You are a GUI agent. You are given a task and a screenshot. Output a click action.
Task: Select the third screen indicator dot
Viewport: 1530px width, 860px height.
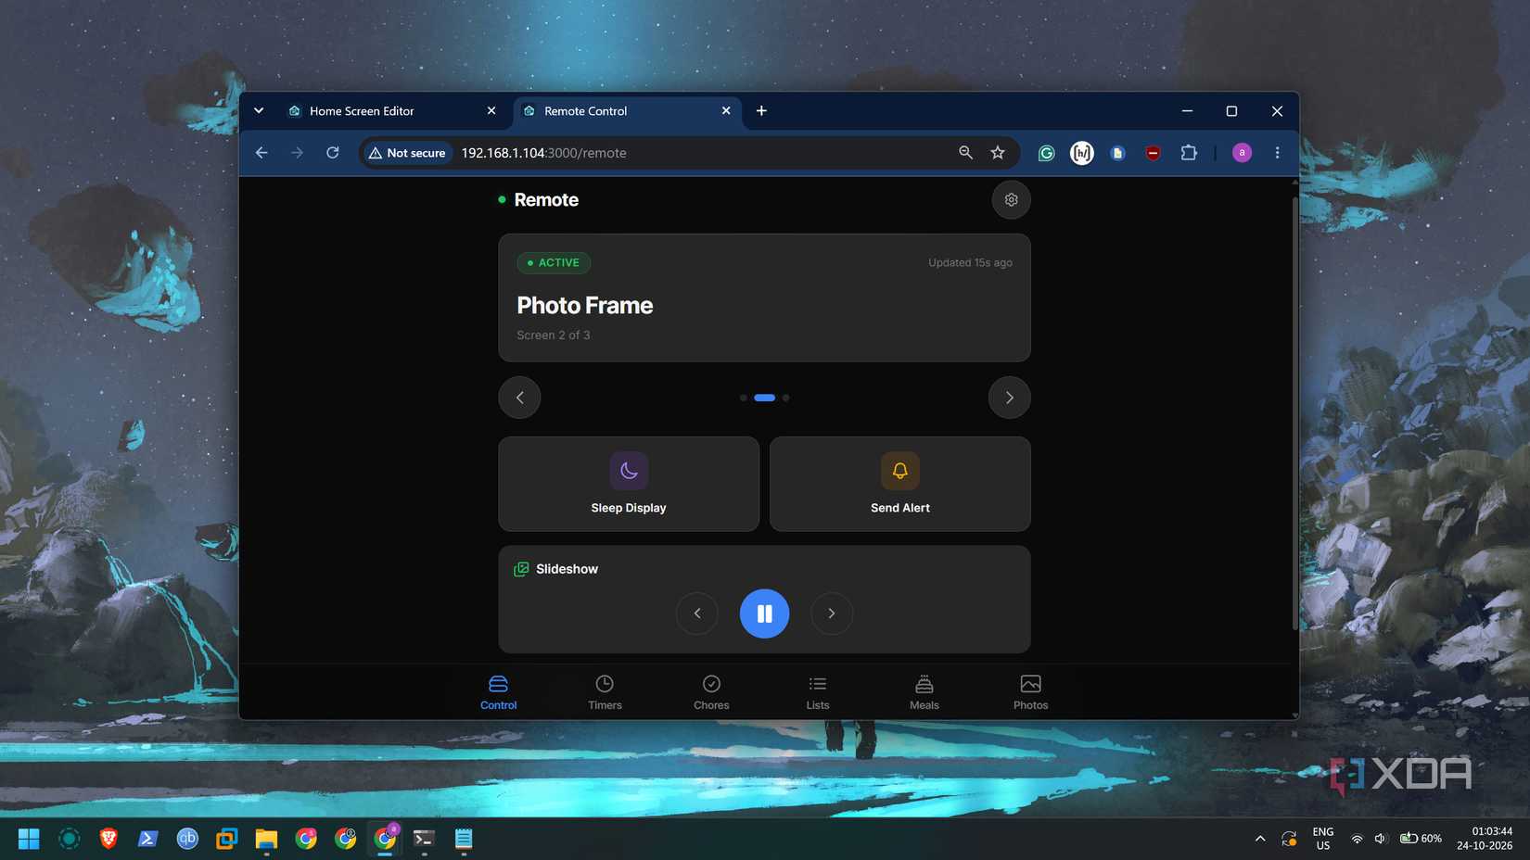point(785,398)
